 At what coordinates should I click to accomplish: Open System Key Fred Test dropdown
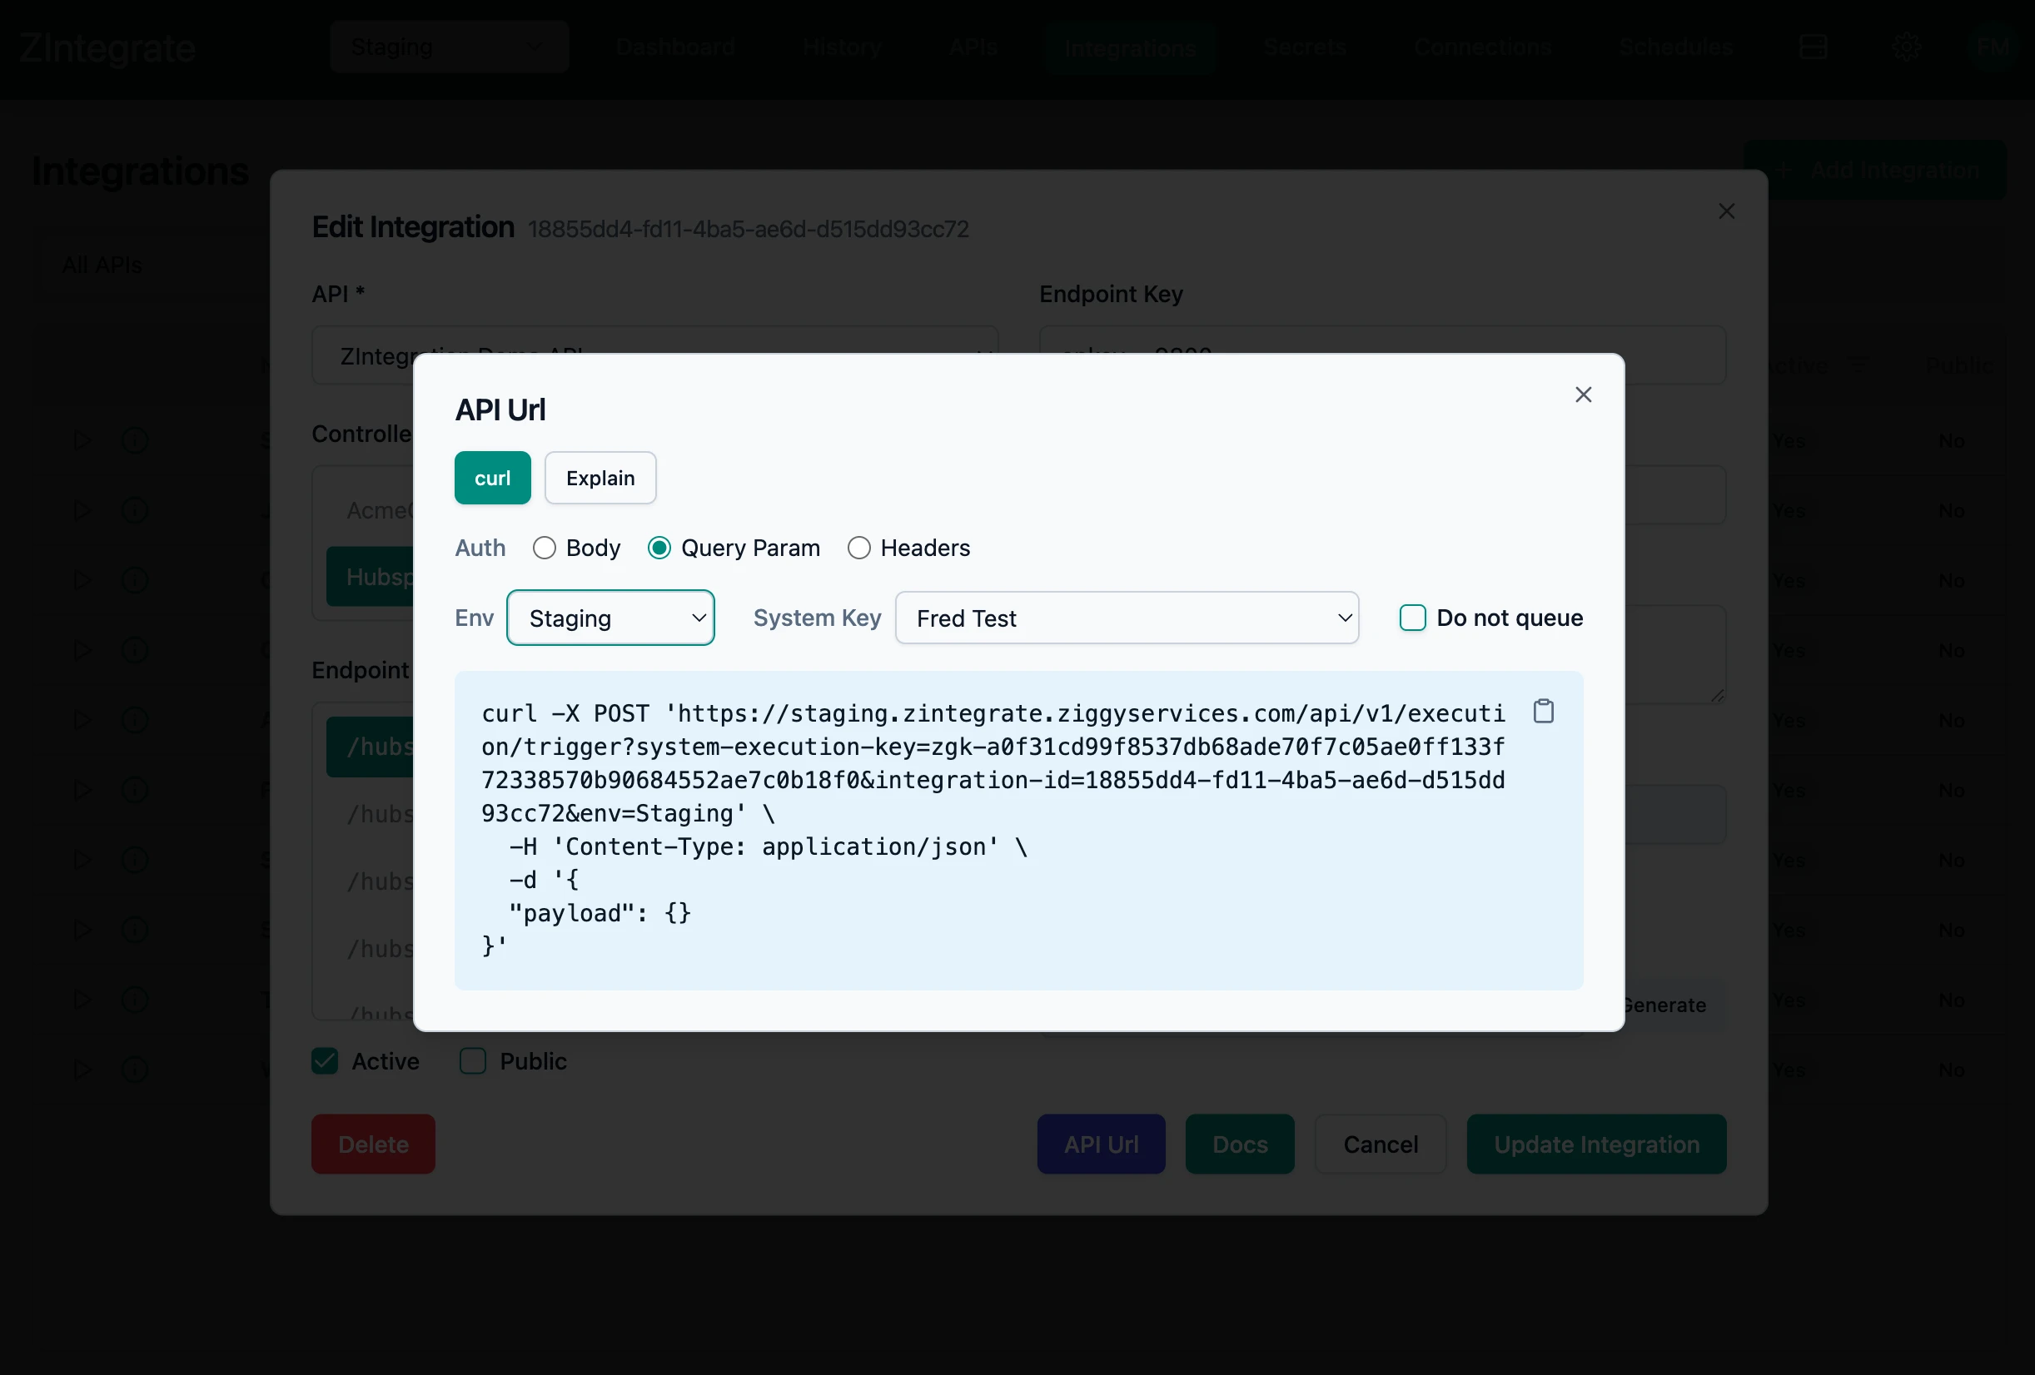pos(1126,618)
